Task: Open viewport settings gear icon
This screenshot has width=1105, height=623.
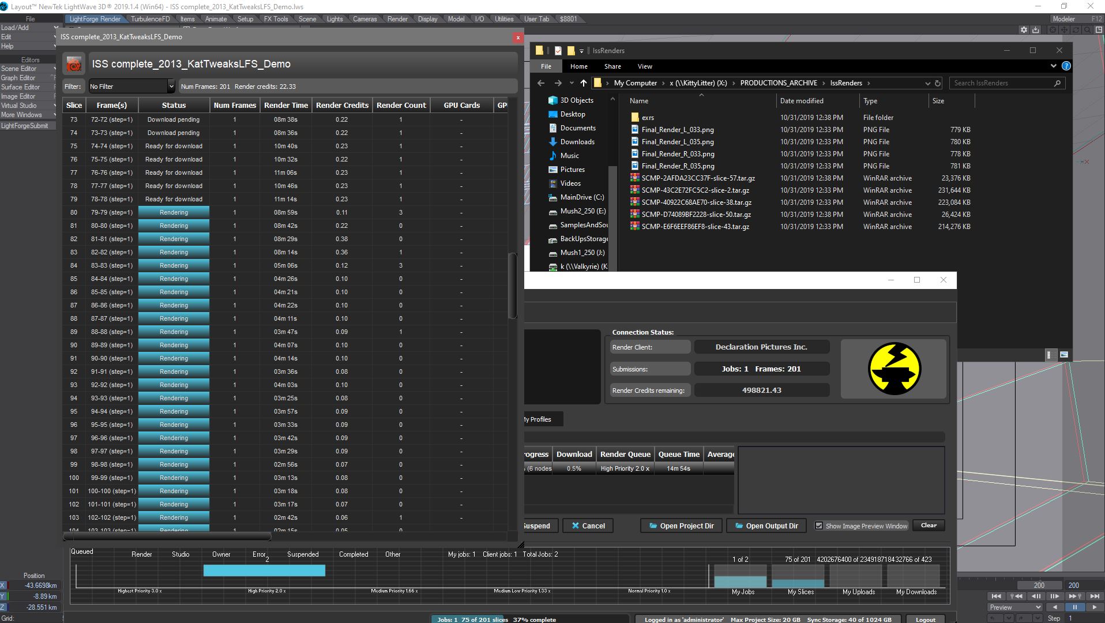Action: coord(1024,30)
